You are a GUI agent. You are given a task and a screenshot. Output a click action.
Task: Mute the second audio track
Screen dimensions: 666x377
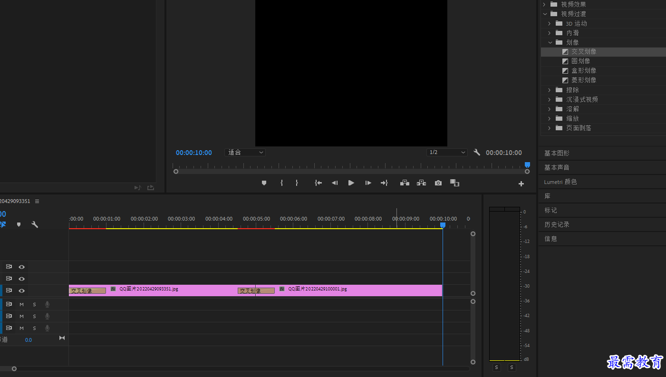pos(21,316)
